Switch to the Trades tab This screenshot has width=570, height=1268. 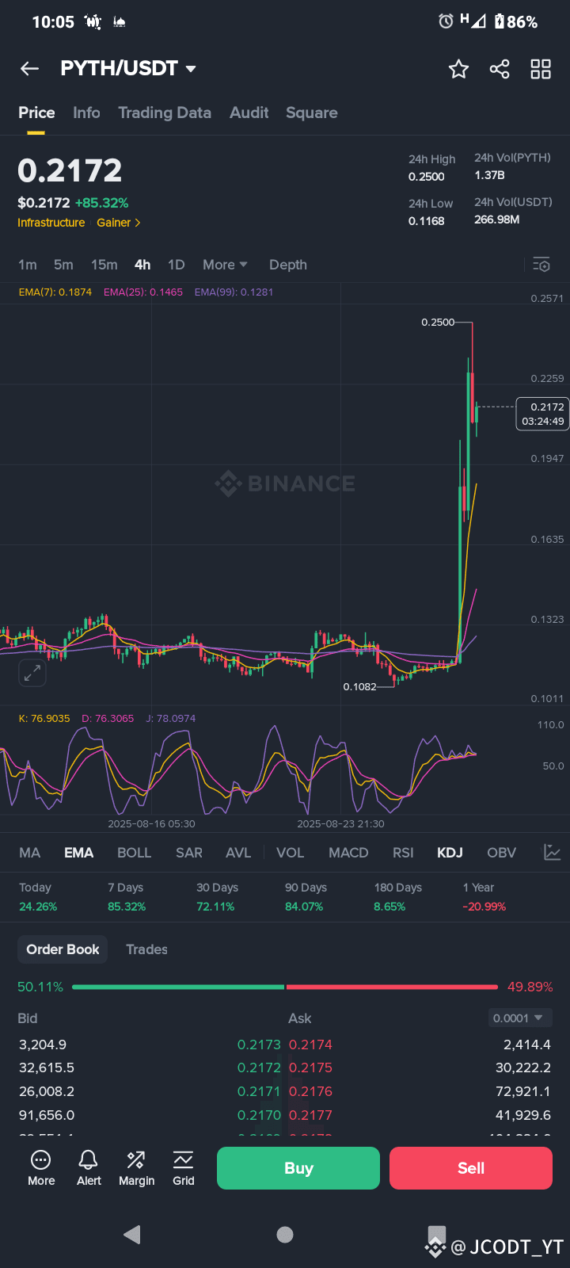(x=146, y=949)
